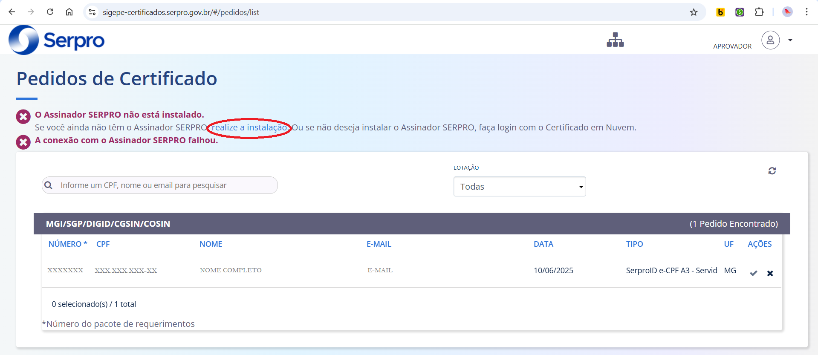Sort by the DATA column header
This screenshot has height=355, width=818.
pos(543,244)
